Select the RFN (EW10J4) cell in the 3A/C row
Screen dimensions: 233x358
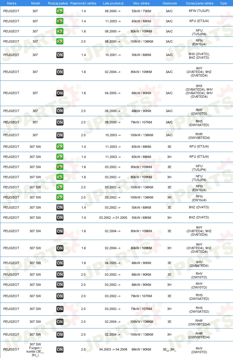click(x=199, y=42)
